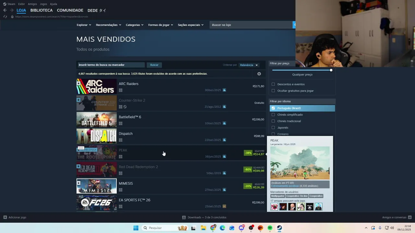Click the Multijogador tag
The height and width of the screenshot is (233, 415).
tap(278, 196)
